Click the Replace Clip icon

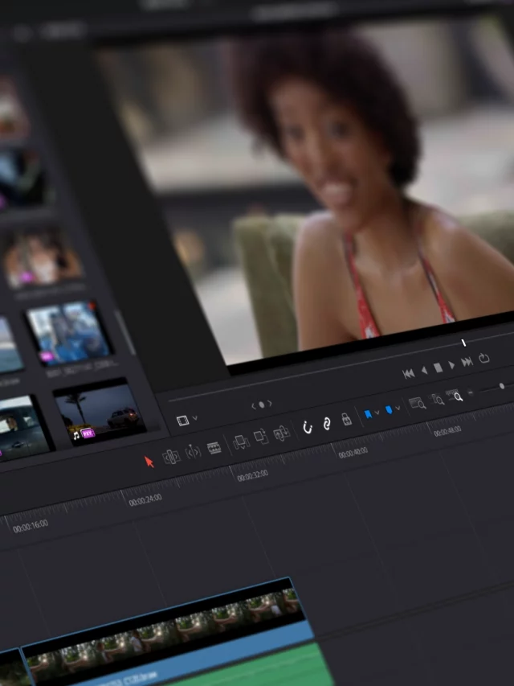tap(281, 433)
